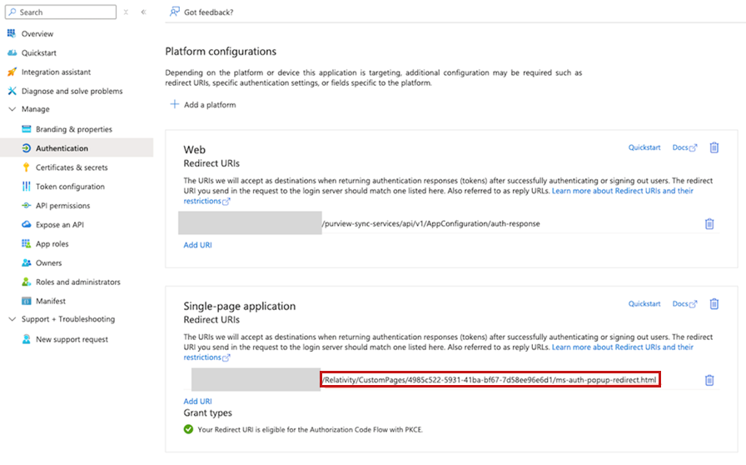The image size is (746, 465).
Task: Click the New support request icon
Action: tap(26, 338)
